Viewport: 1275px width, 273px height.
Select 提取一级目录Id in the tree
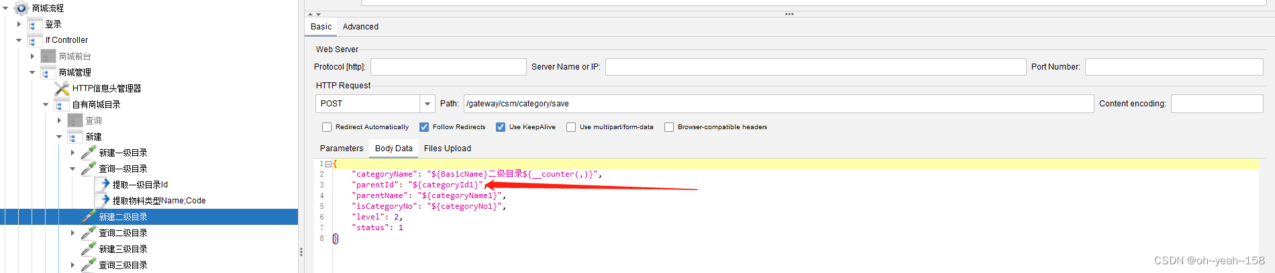pyautogui.click(x=140, y=185)
